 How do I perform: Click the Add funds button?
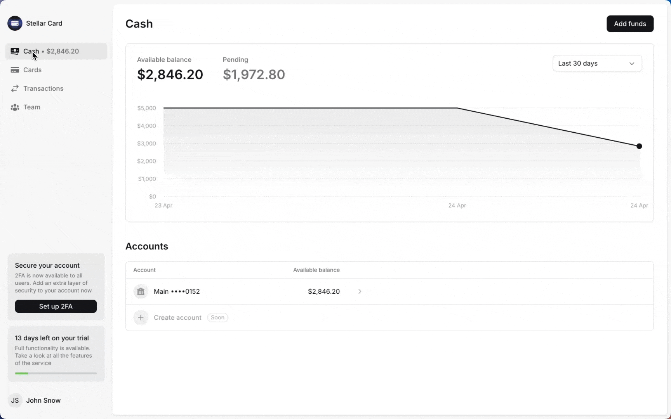pyautogui.click(x=630, y=24)
